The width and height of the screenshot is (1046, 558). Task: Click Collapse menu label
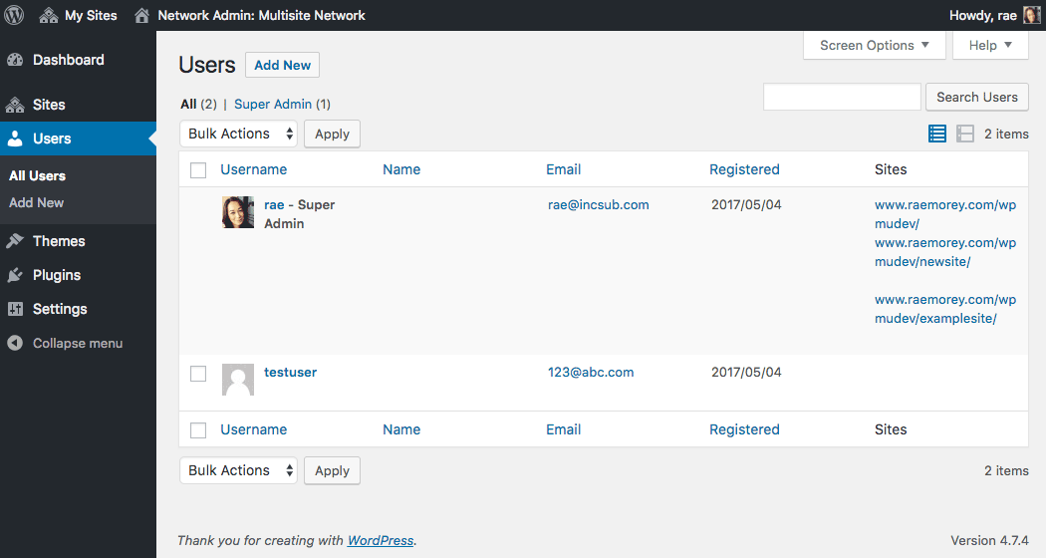click(x=78, y=343)
